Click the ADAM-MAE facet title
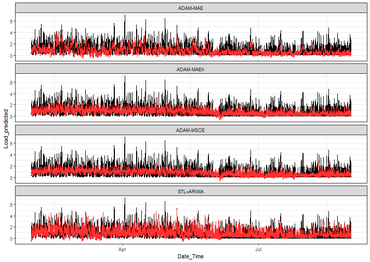Viewport: 370px width, 262px height. [191, 8]
